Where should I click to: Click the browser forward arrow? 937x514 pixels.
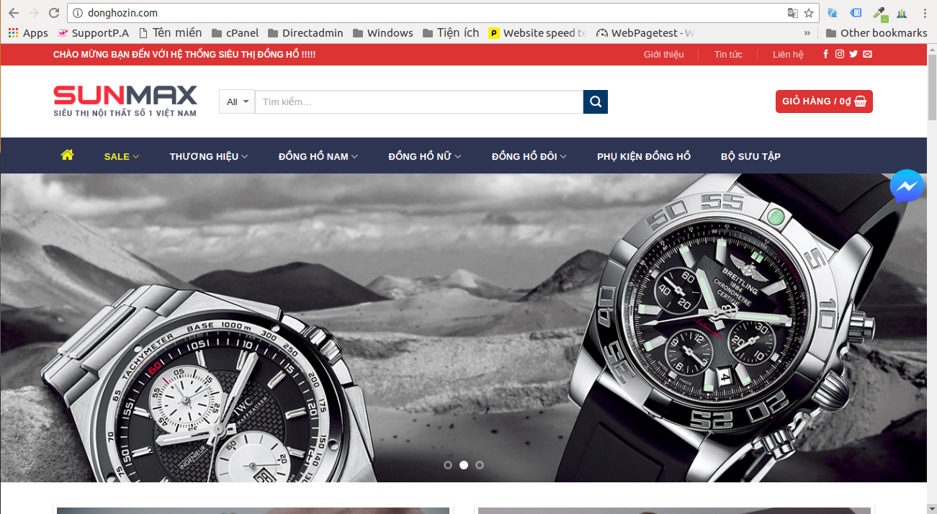(33, 13)
